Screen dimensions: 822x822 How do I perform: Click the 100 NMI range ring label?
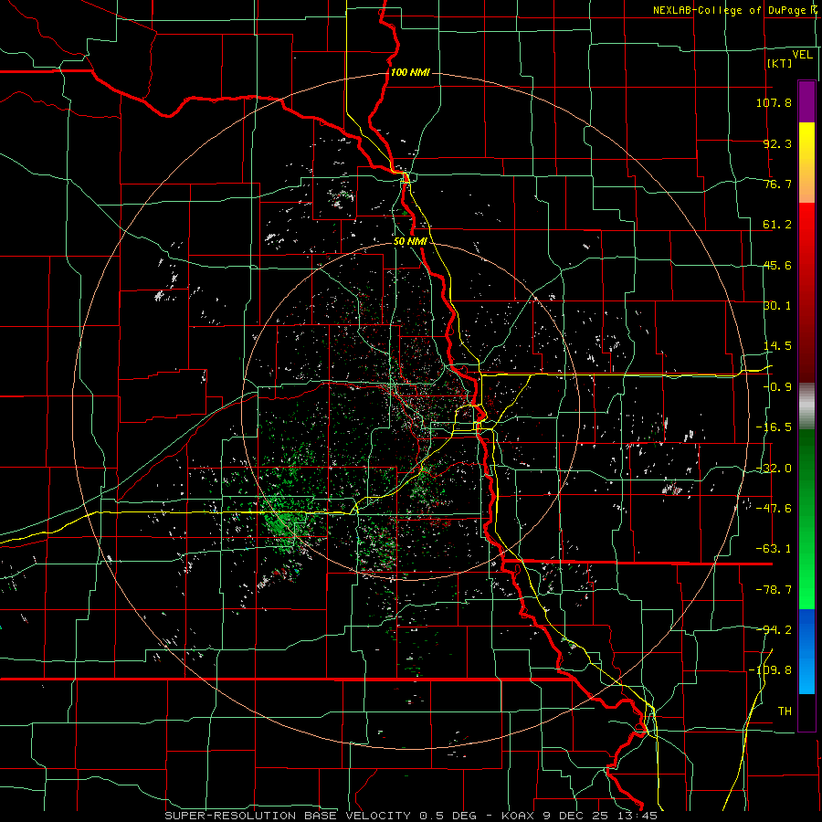[410, 72]
